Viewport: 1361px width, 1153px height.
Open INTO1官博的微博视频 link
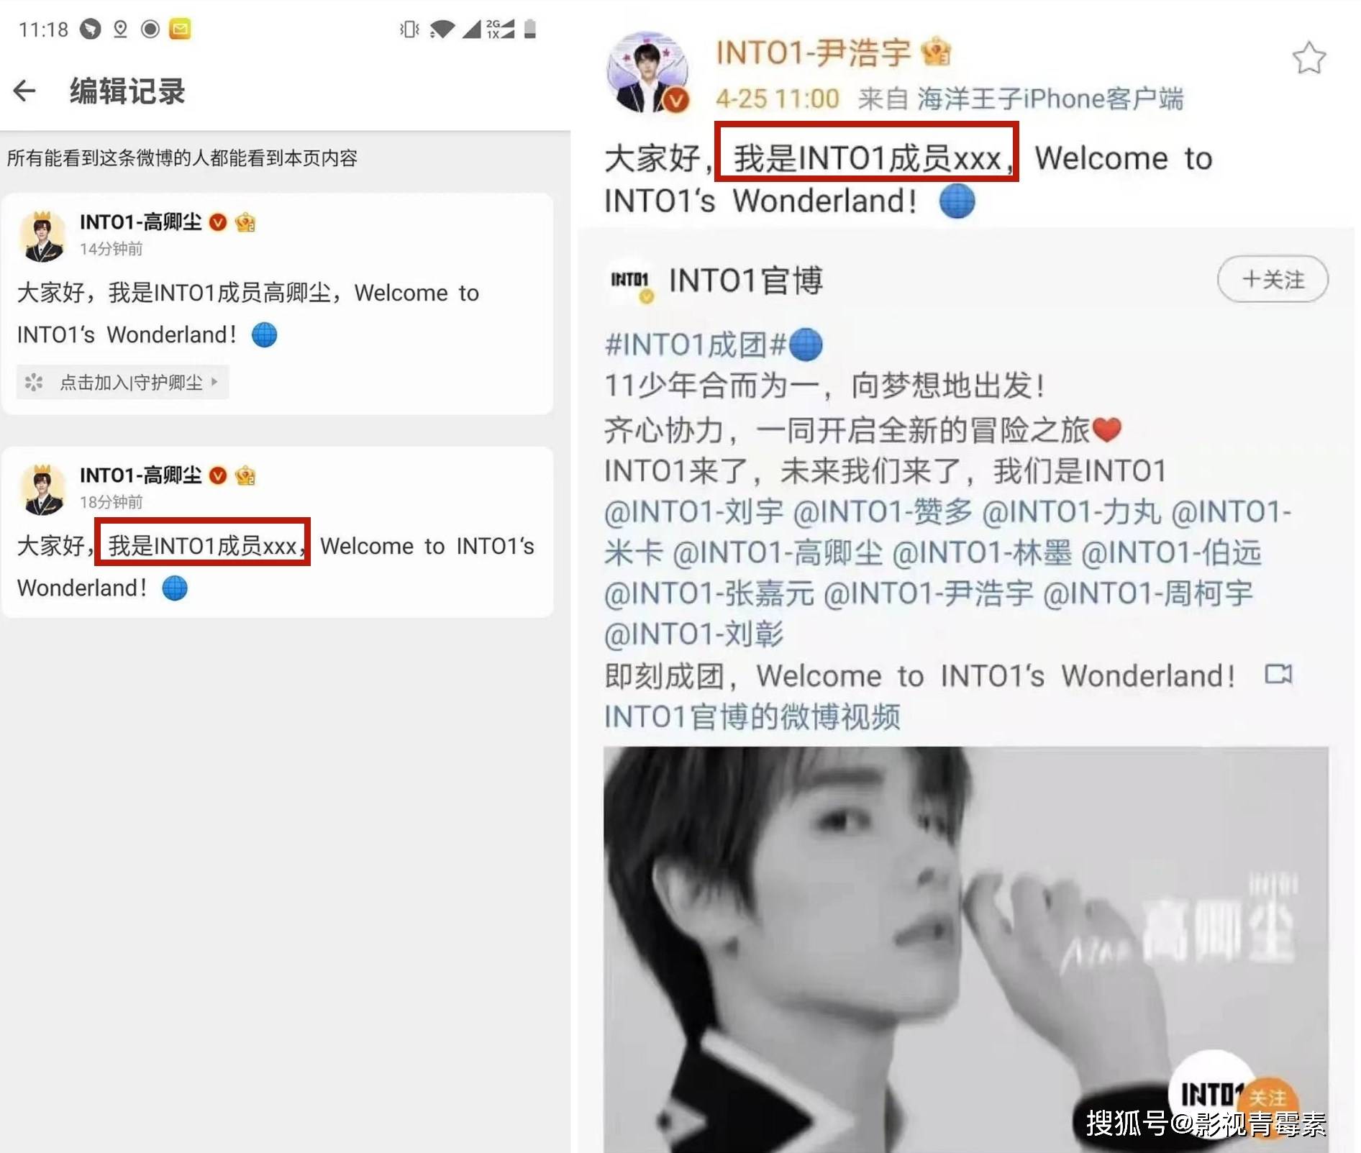tap(752, 716)
